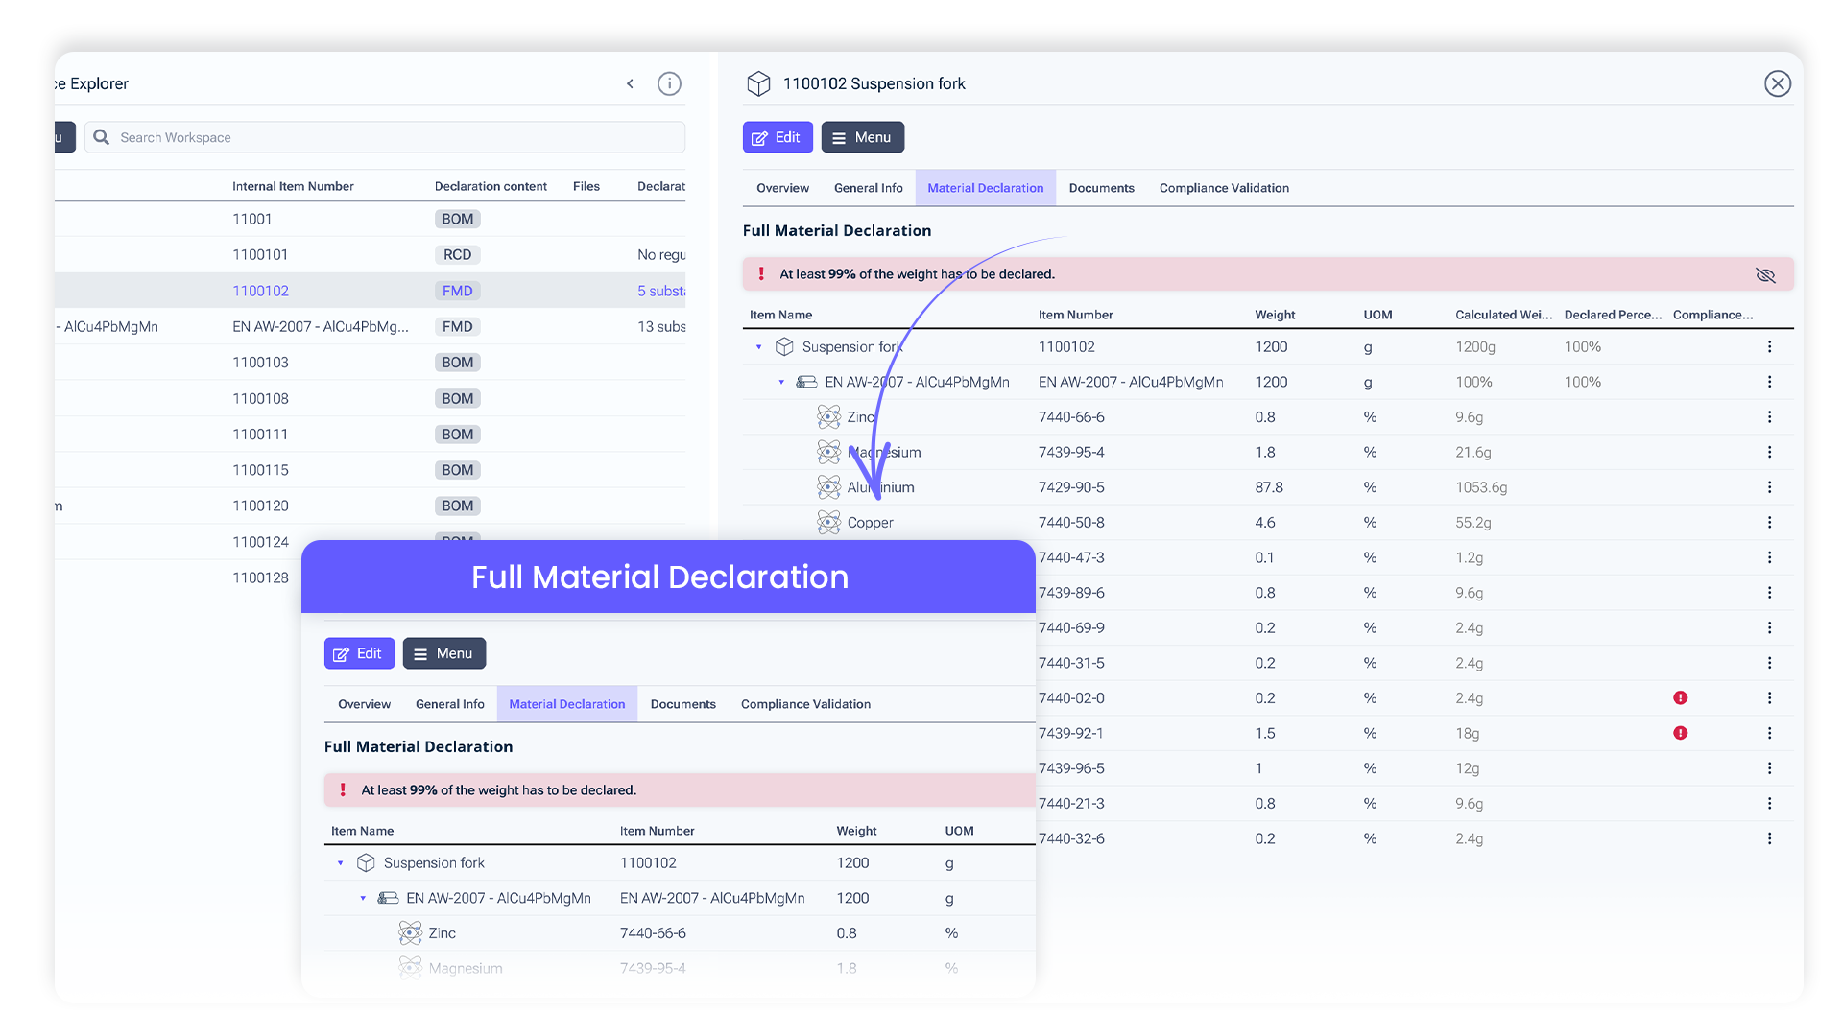This screenshot has width=1843, height=1036.
Task: Collapse the EN AW-2007 material node in the top table
Action: point(781,383)
